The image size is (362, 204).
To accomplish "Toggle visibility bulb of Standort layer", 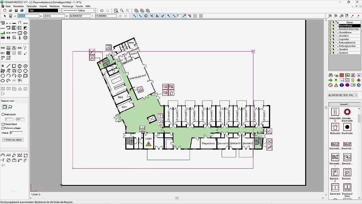I will pyautogui.click(x=330, y=49).
